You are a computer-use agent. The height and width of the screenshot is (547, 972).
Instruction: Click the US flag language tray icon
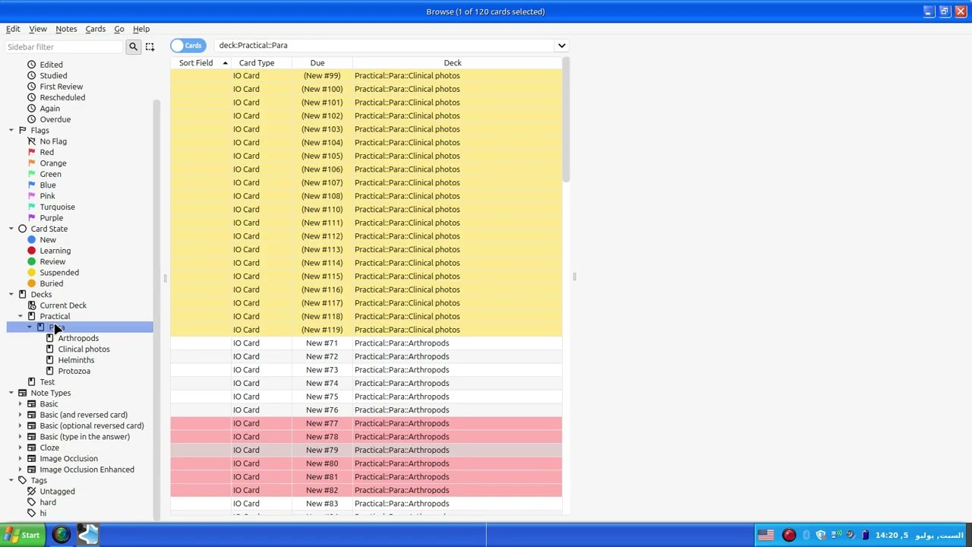(765, 536)
